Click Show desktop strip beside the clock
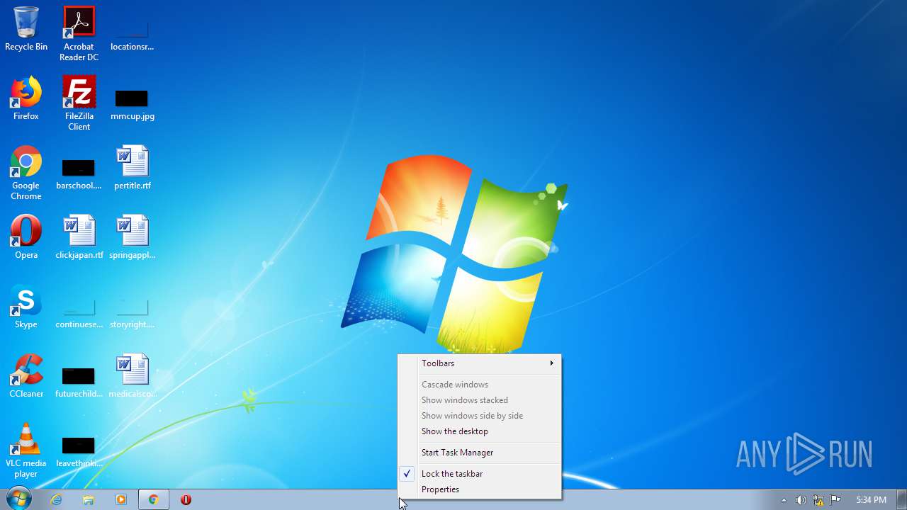 pyautogui.click(x=901, y=499)
